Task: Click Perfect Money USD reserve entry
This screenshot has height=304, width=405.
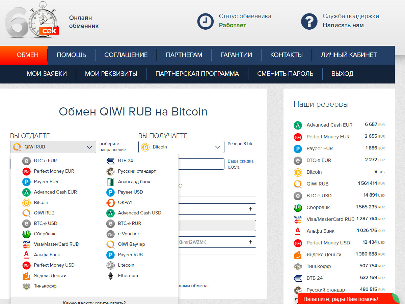Action: pos(339,243)
